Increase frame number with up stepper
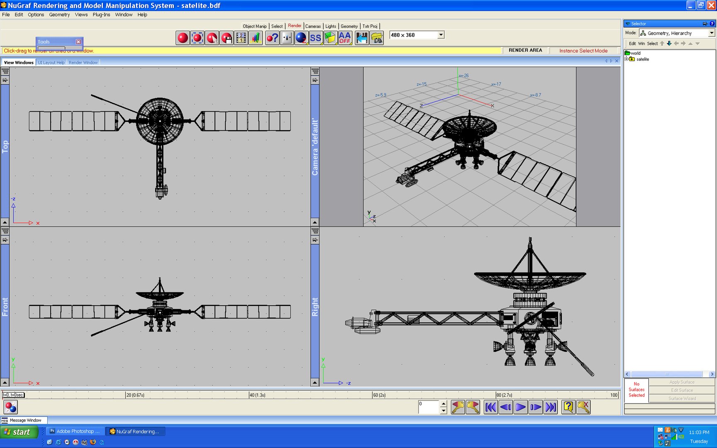The height and width of the screenshot is (448, 717). click(x=444, y=404)
